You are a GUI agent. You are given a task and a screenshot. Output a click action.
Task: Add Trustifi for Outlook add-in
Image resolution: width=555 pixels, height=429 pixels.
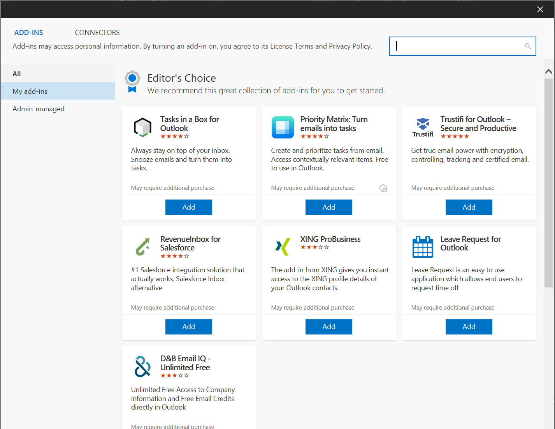[x=469, y=207]
